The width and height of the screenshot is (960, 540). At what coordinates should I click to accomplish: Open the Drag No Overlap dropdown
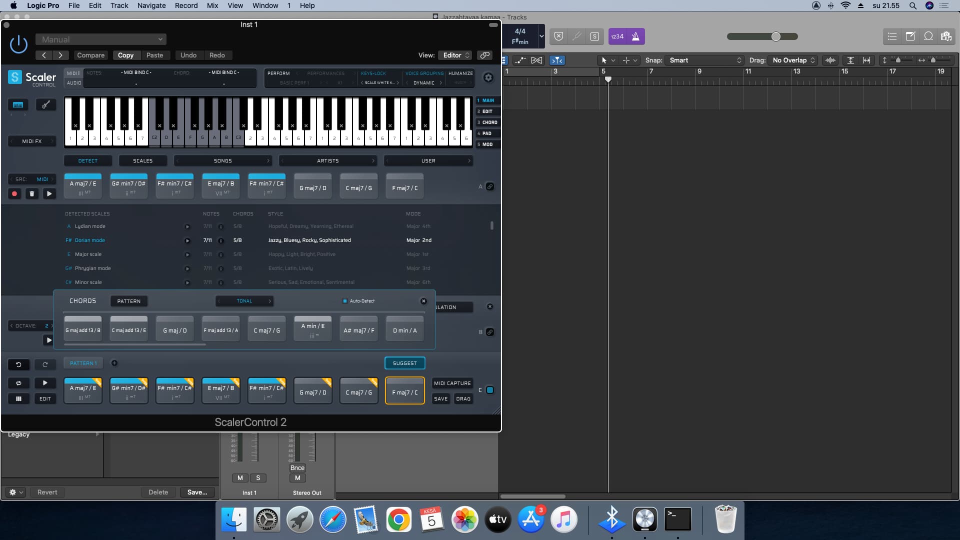(x=793, y=60)
